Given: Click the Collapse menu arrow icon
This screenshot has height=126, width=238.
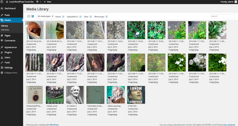Looking at the screenshot, I should pyautogui.click(x=2, y=73).
